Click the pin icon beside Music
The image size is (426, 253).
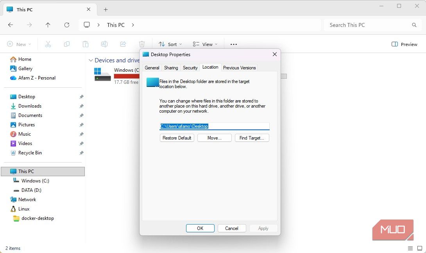pyautogui.click(x=81, y=134)
